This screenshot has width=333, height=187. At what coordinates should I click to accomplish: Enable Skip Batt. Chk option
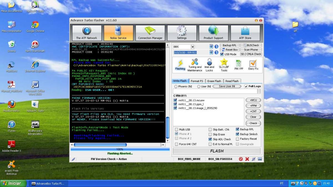pyautogui.click(x=210, y=129)
